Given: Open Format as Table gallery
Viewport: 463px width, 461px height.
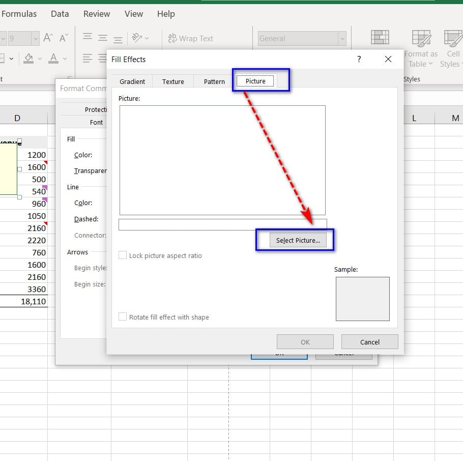Looking at the screenshot, I should click(x=421, y=49).
